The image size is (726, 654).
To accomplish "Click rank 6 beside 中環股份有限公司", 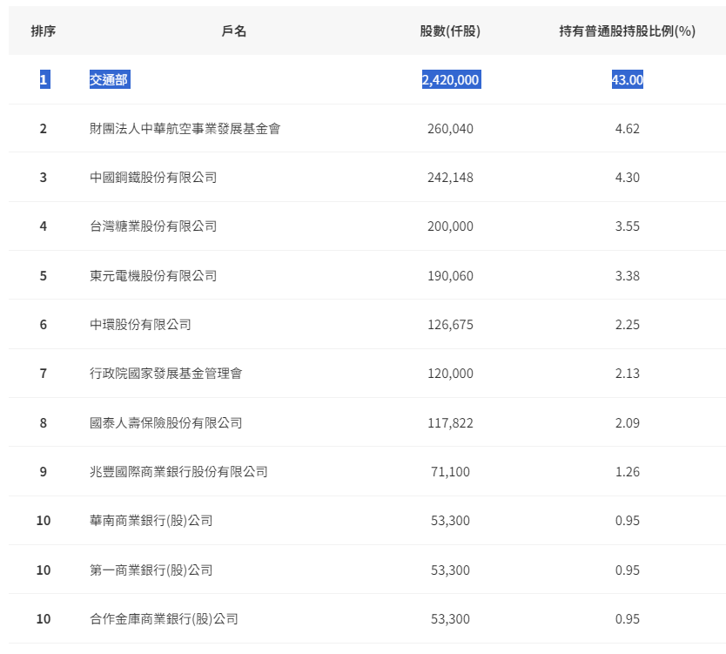I will click(x=43, y=324).
